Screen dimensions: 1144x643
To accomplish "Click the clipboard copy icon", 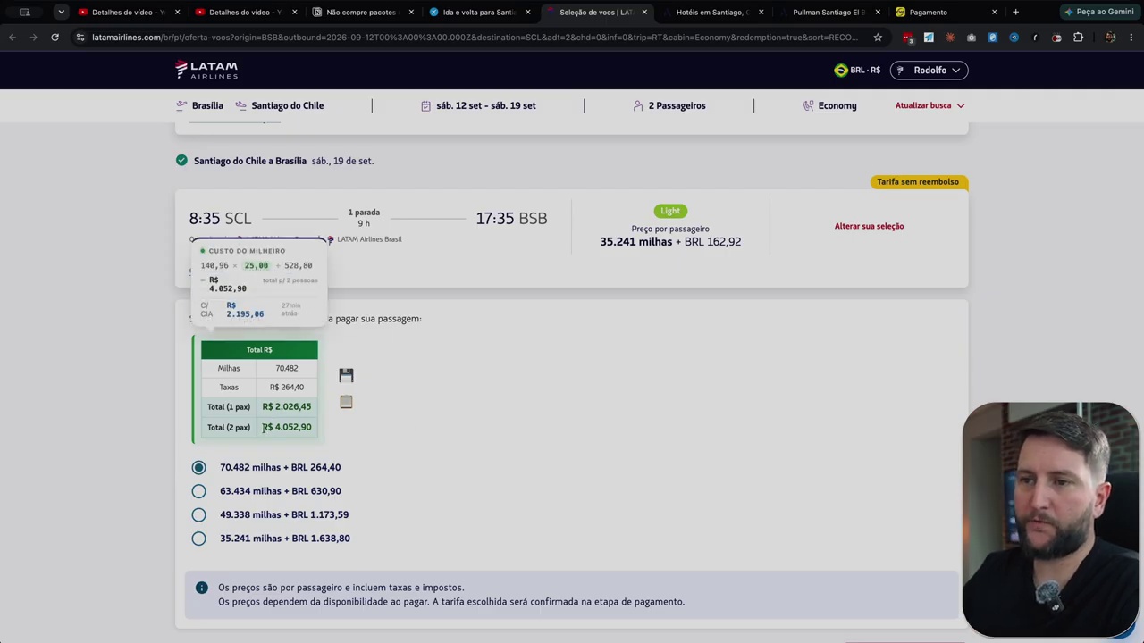I will (346, 402).
